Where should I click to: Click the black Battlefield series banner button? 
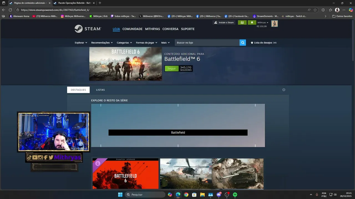tap(178, 133)
